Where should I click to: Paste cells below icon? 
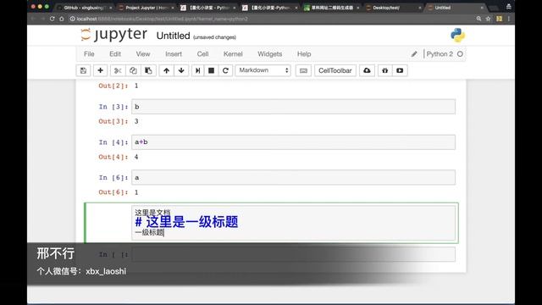click(x=149, y=70)
